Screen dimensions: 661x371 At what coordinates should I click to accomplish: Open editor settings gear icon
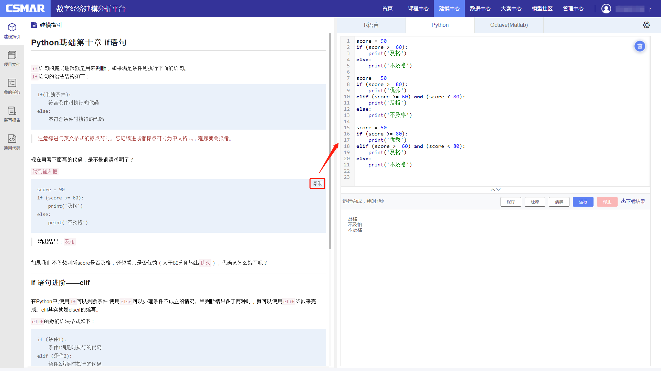pyautogui.click(x=647, y=25)
